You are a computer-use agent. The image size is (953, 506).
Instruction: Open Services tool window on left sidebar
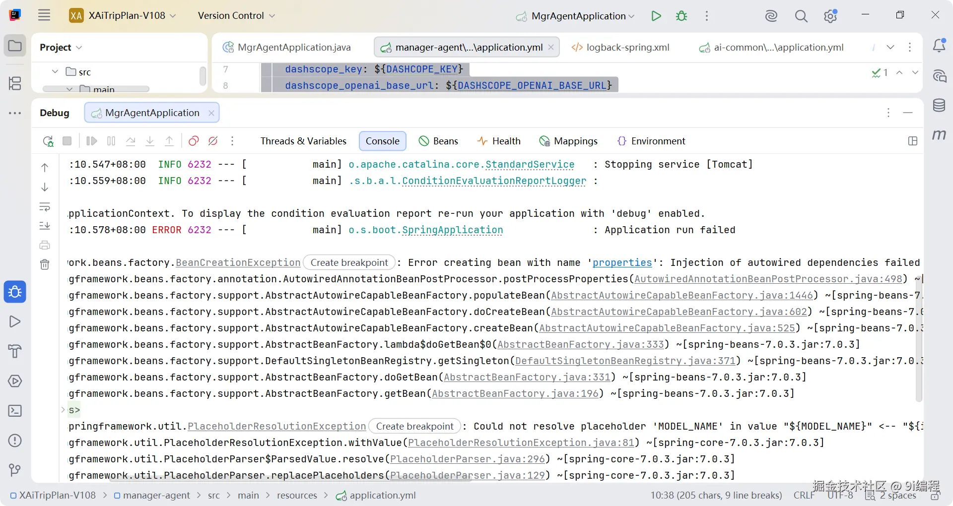point(15,381)
